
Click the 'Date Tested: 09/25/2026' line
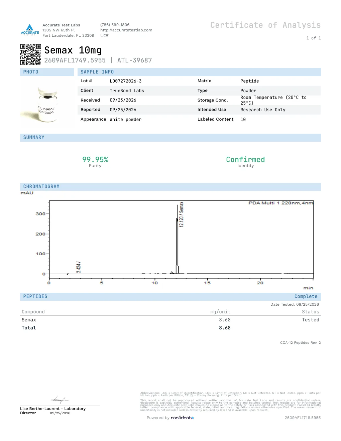[x=295, y=304]
